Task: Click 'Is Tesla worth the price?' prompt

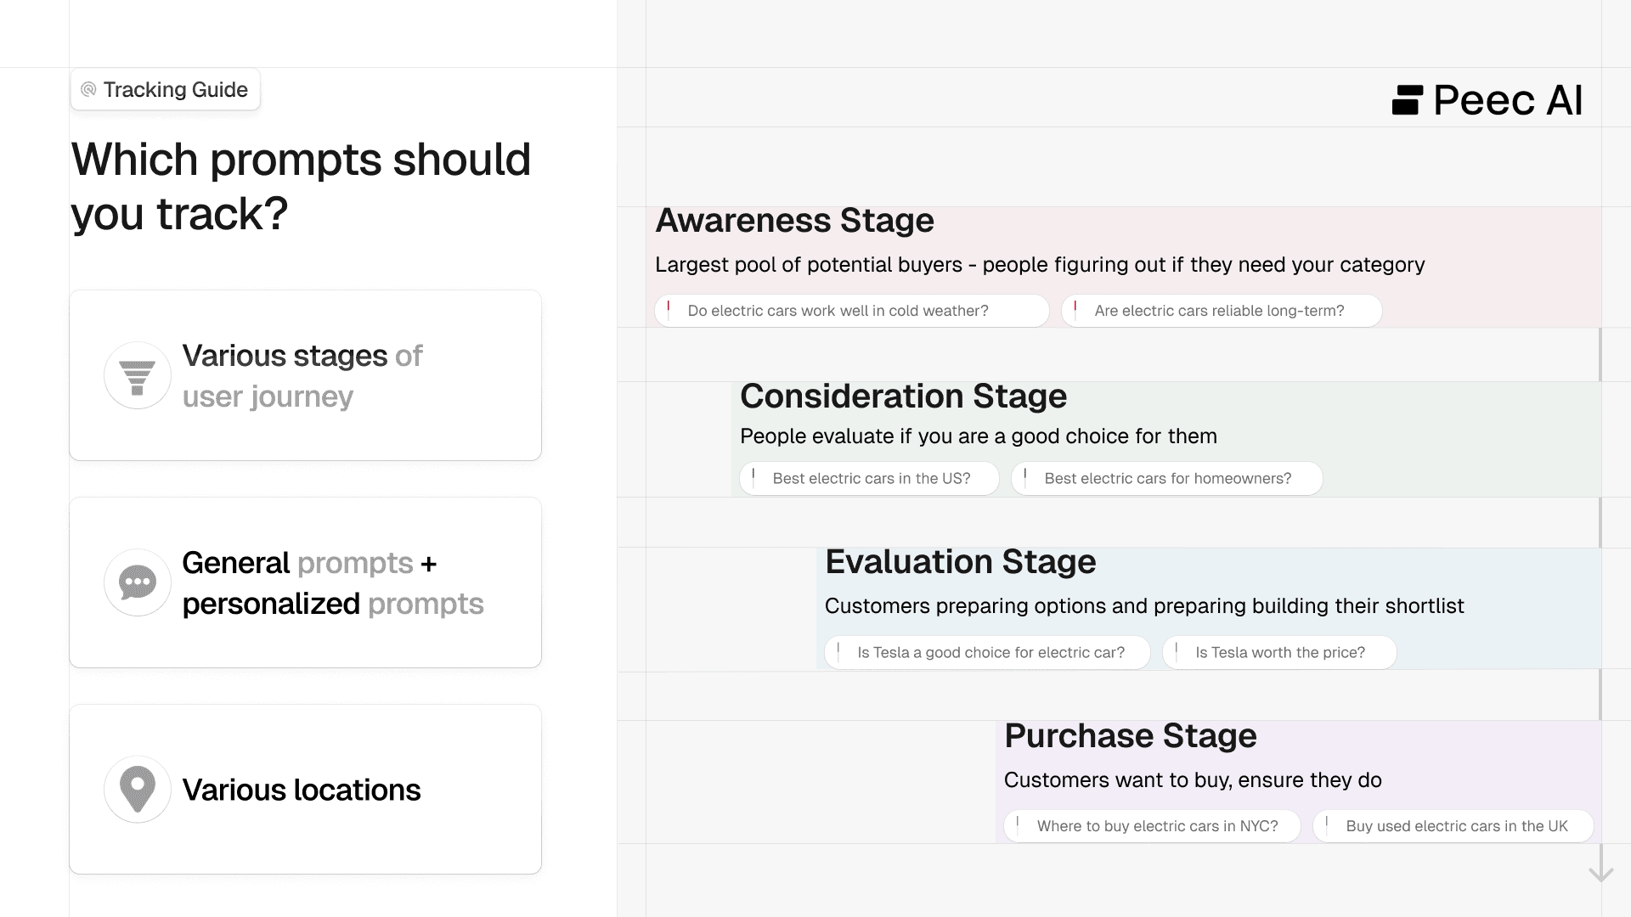Action: [x=1279, y=653]
